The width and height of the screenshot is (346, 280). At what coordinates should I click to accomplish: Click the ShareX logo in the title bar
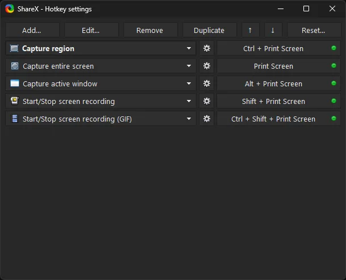10,9
